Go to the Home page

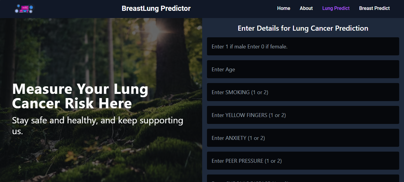(x=283, y=8)
